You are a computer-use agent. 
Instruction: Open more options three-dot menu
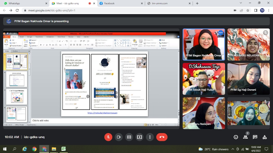coord(150,137)
